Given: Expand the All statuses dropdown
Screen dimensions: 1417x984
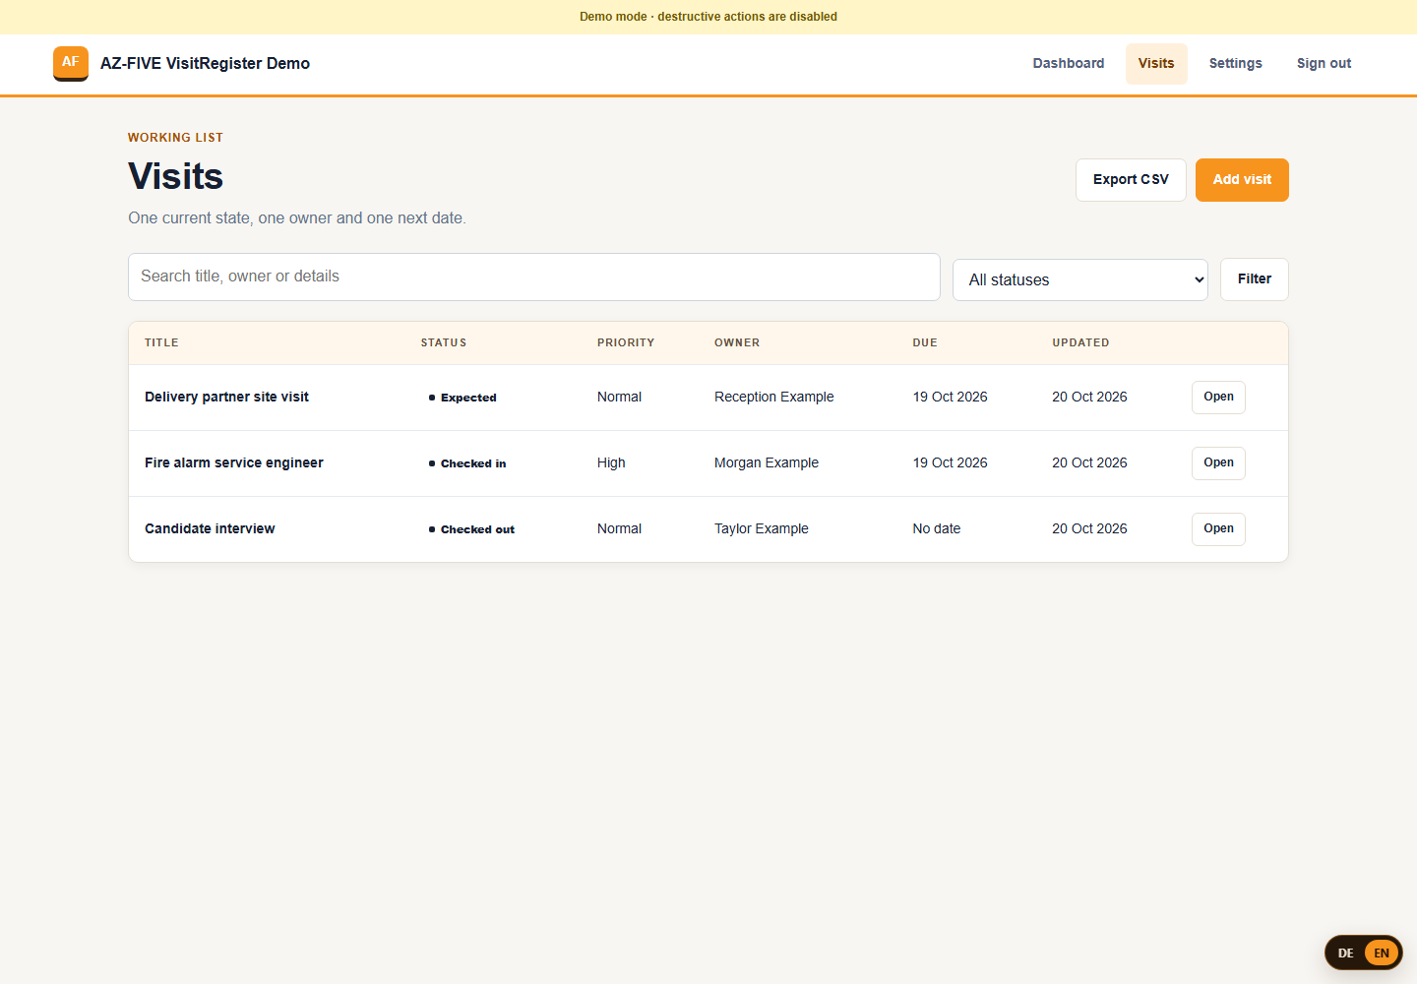Looking at the screenshot, I should tap(1080, 279).
